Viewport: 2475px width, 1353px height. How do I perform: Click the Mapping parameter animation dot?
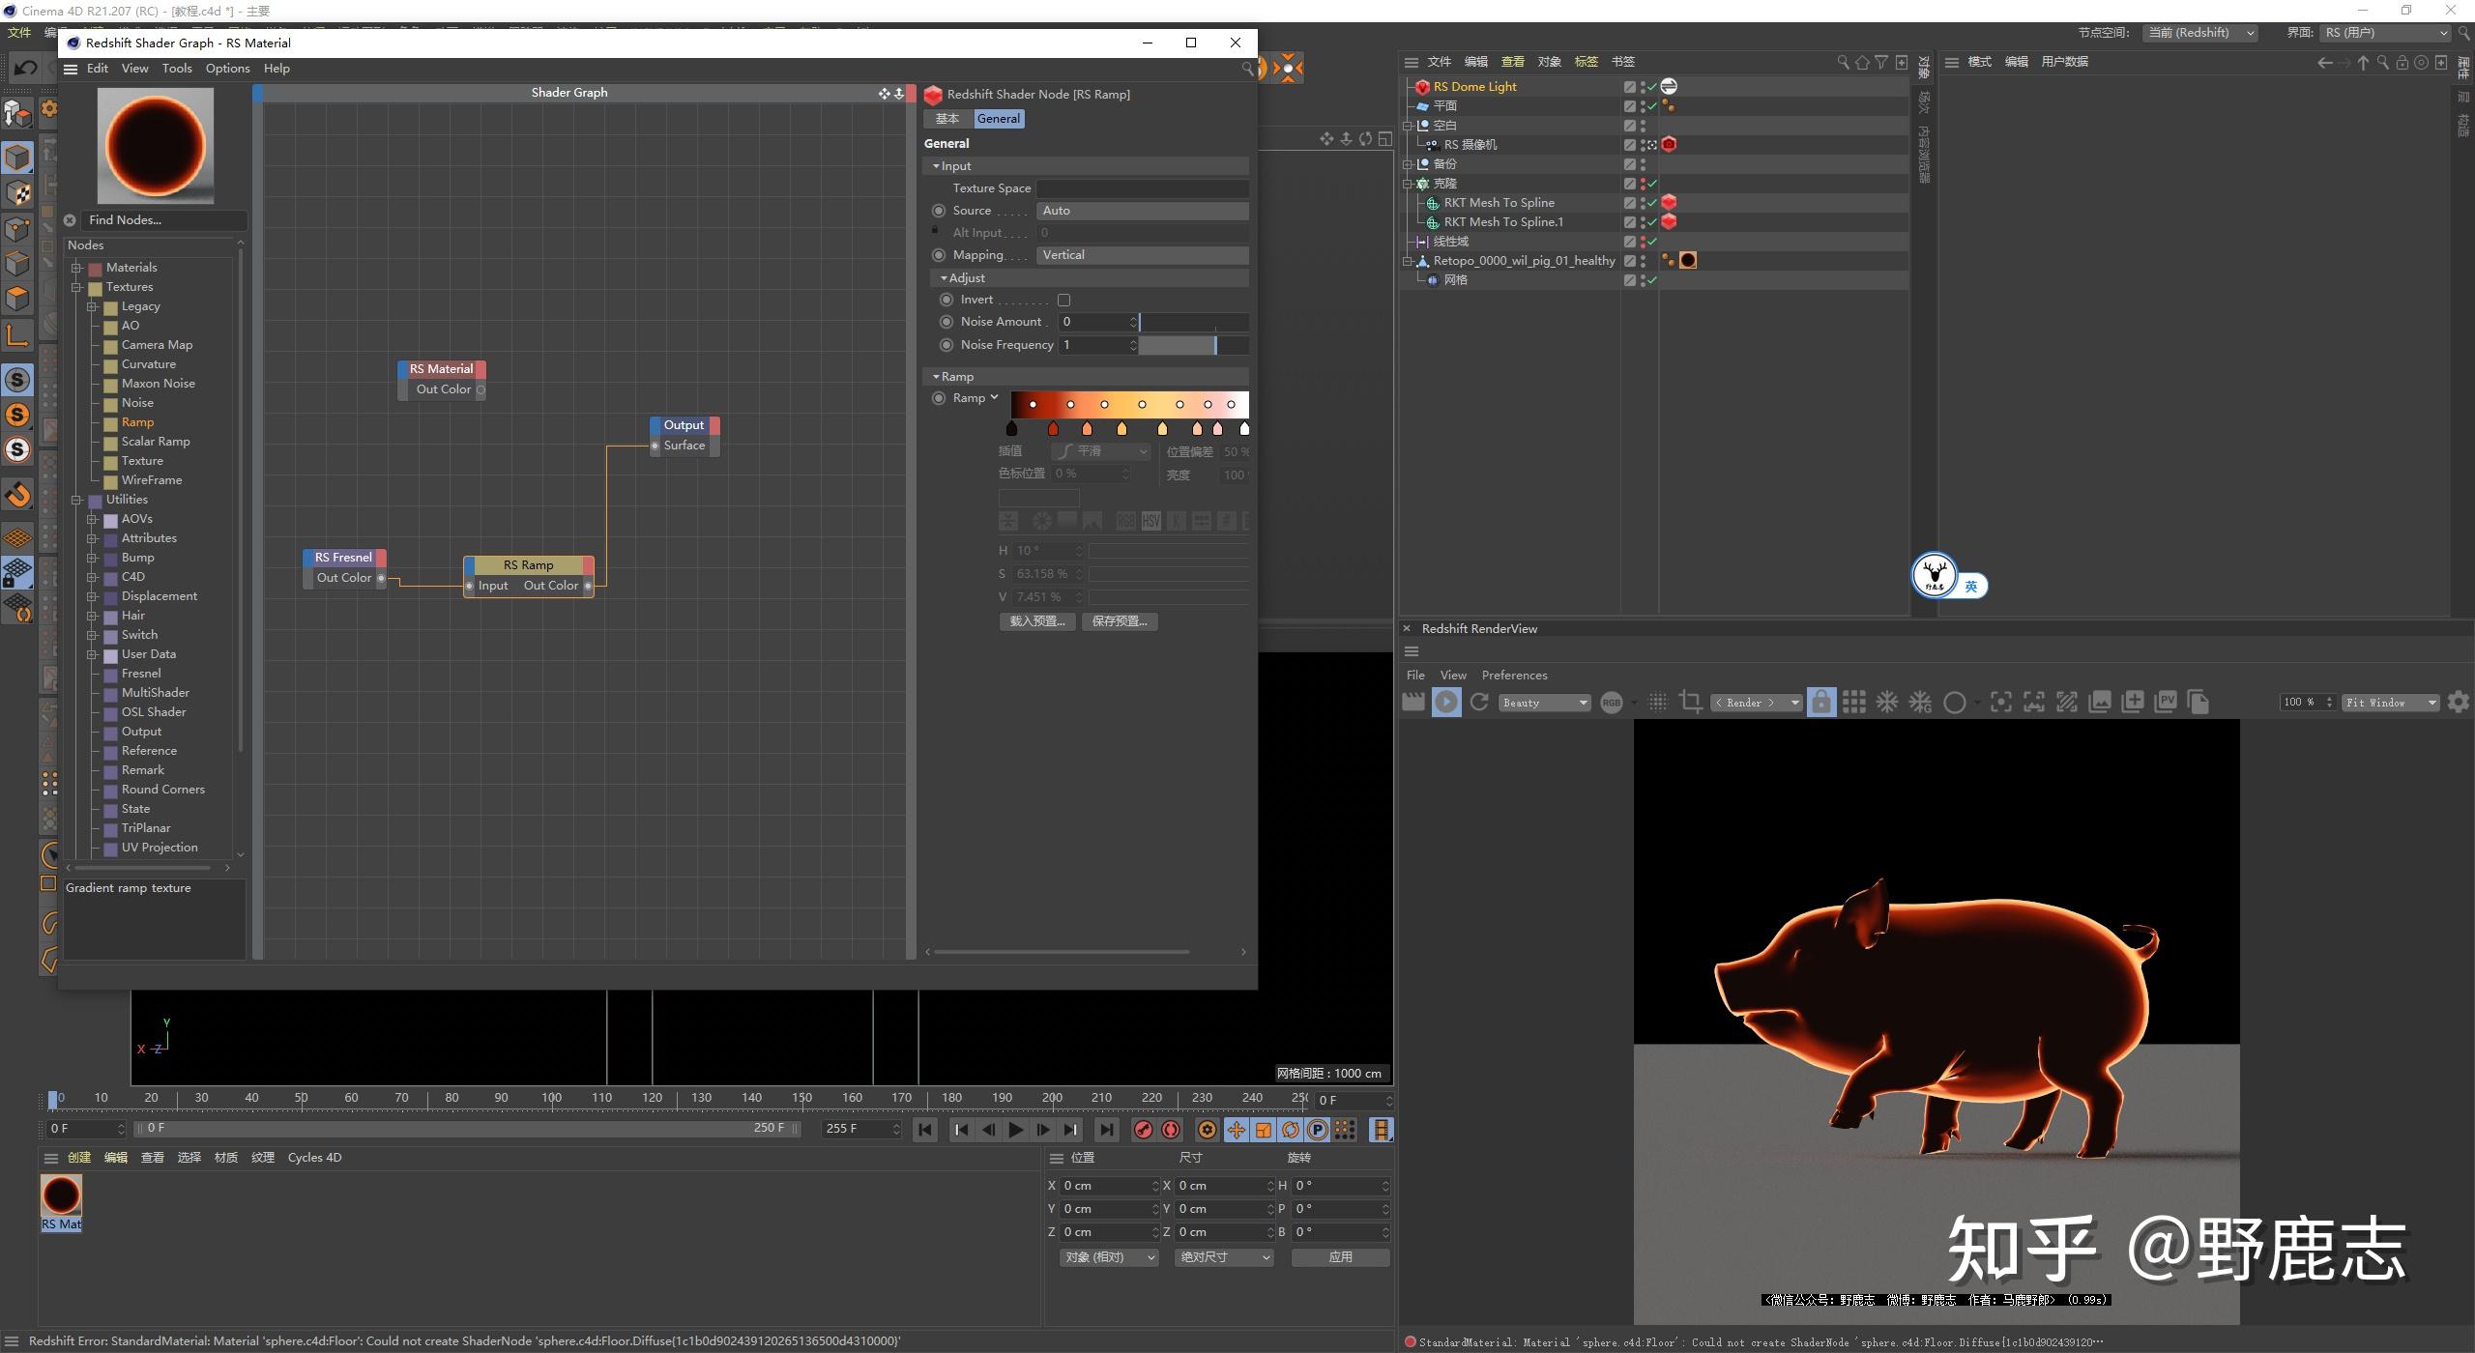click(938, 255)
